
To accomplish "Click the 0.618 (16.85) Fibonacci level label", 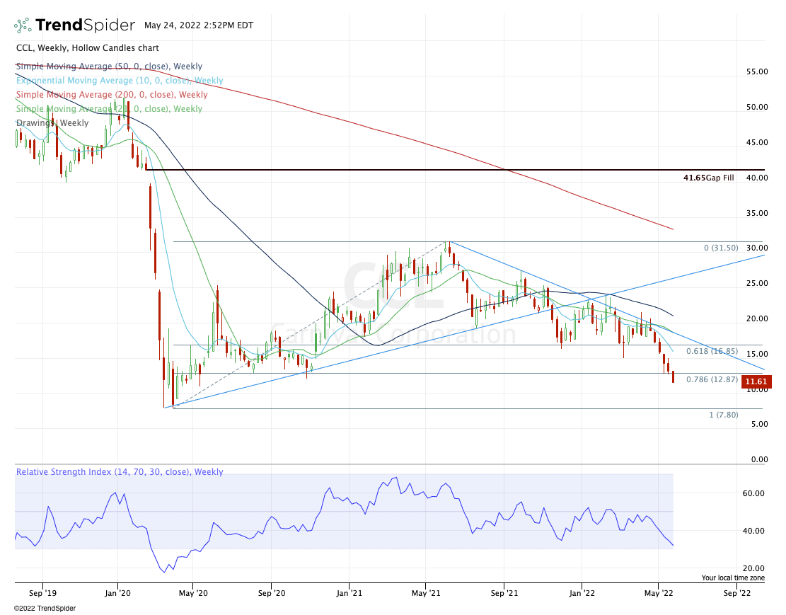I will tap(712, 351).
